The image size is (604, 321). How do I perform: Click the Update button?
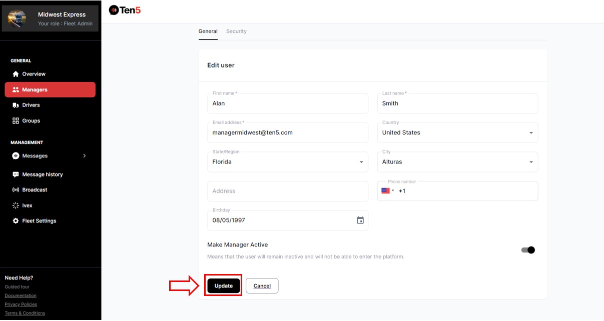point(224,286)
